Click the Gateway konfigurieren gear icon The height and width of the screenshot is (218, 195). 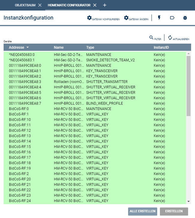coord(89,18)
